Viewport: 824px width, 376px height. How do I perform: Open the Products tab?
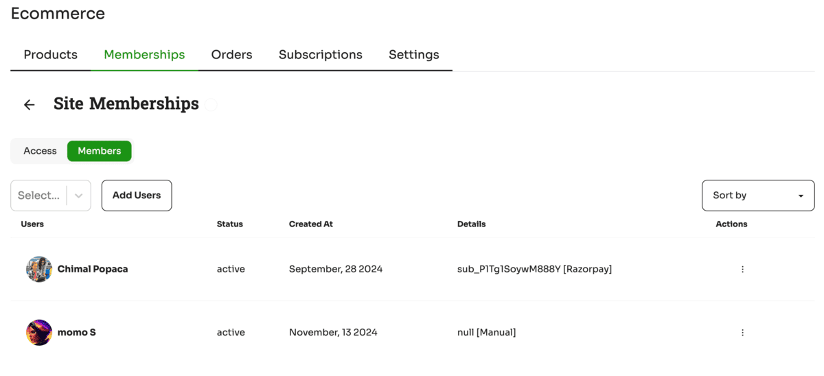point(50,54)
